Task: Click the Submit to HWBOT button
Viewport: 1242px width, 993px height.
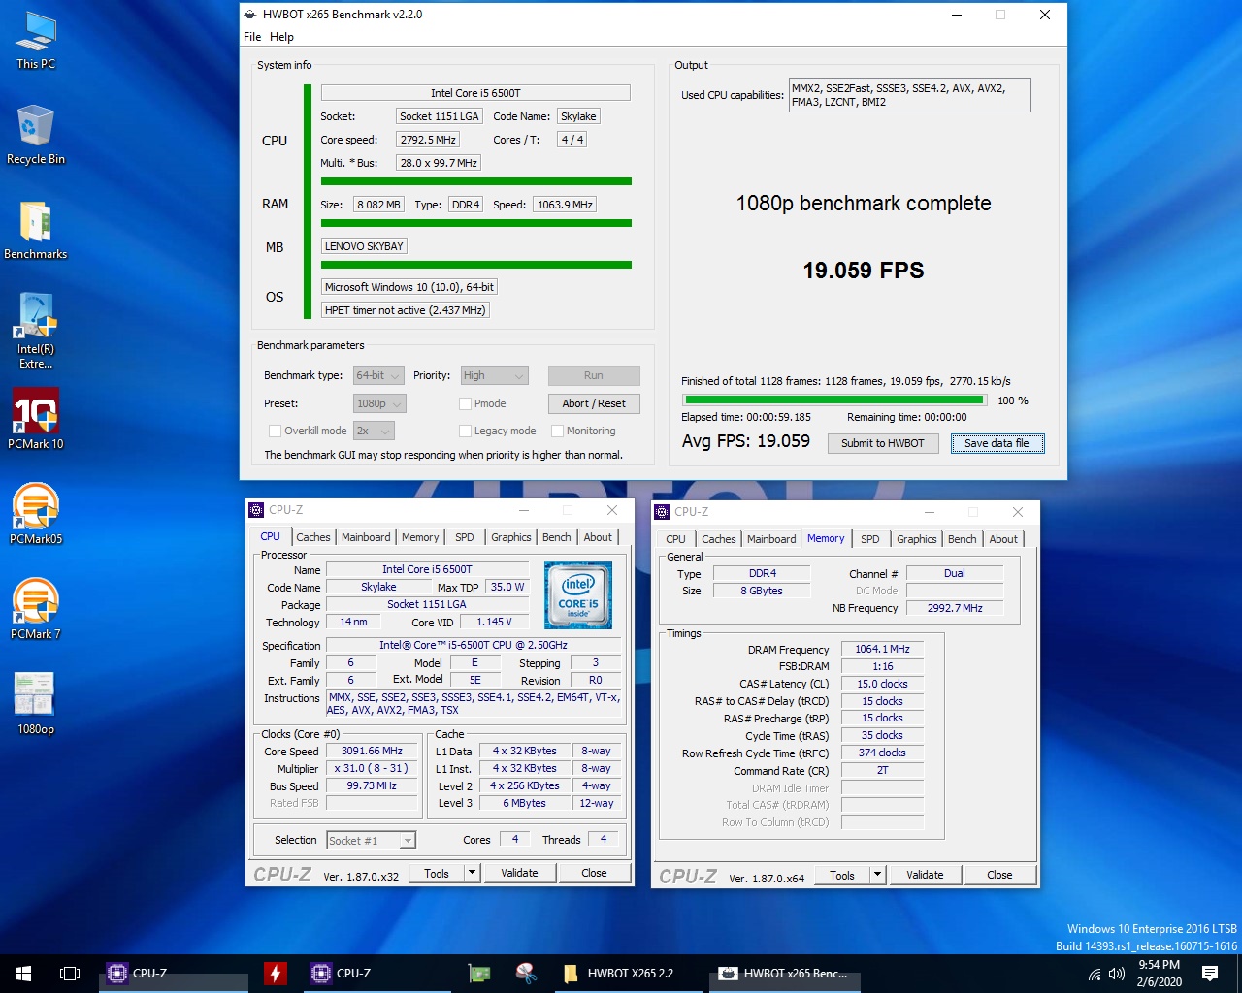Action: (883, 444)
